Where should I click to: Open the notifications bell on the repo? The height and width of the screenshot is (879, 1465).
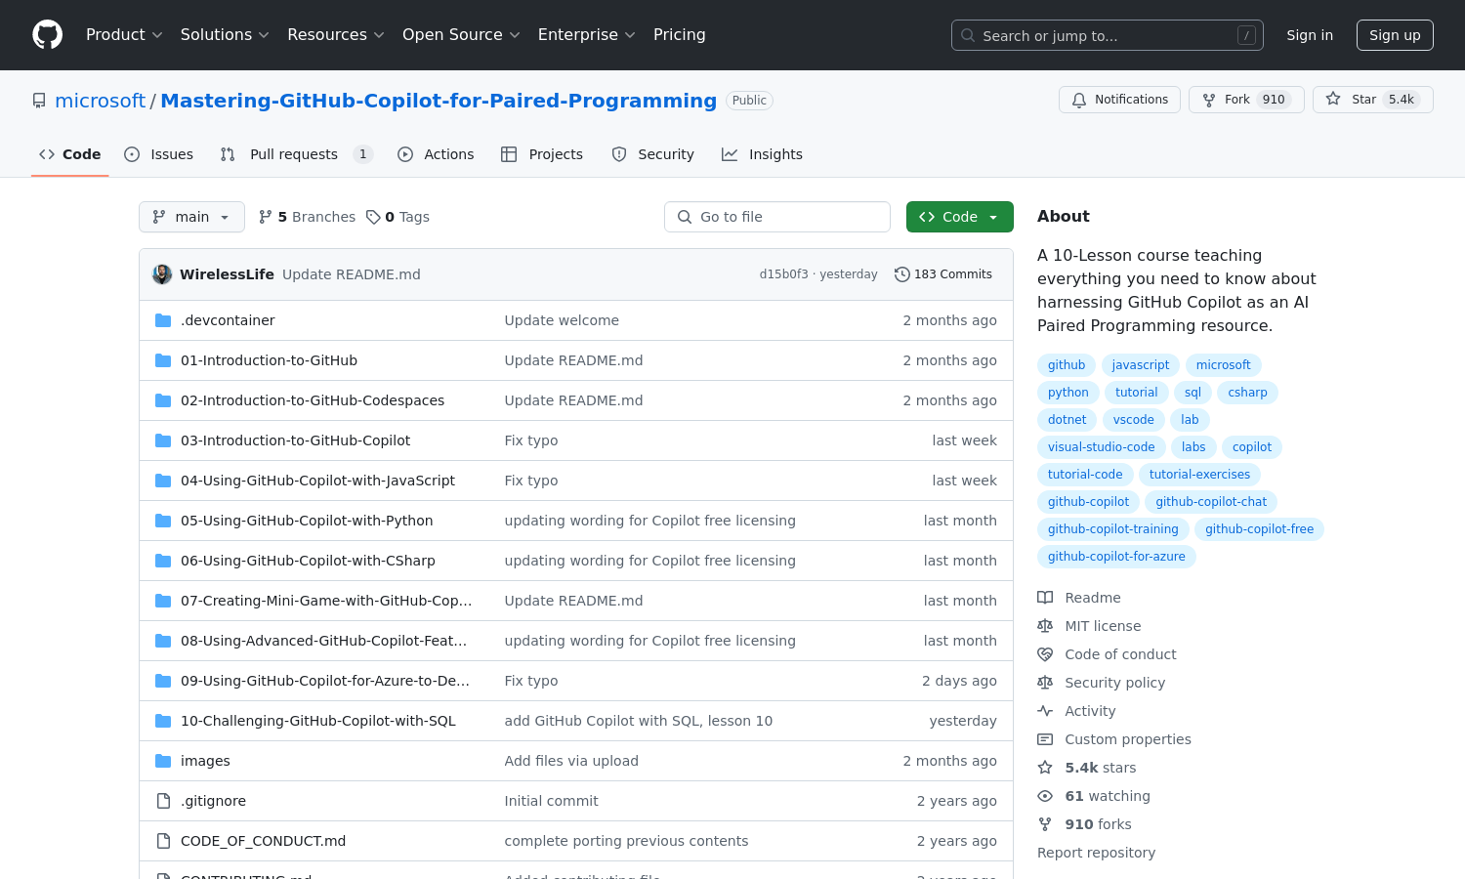pos(1079,99)
